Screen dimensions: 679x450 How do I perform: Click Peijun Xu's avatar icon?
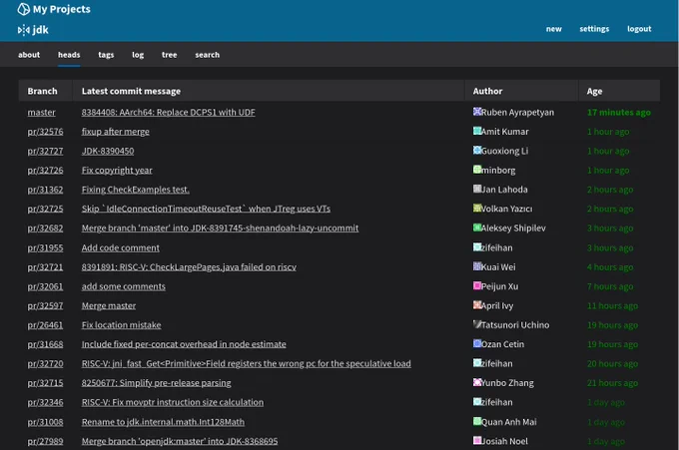point(477,285)
